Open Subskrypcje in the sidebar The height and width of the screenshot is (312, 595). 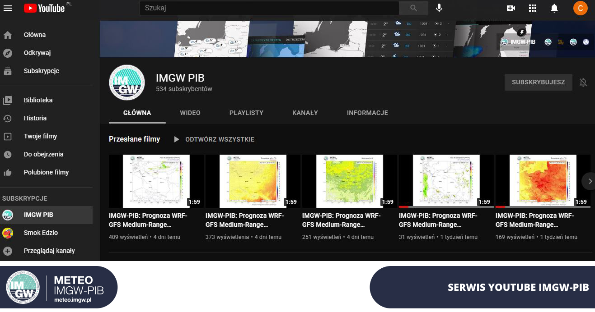point(46,71)
